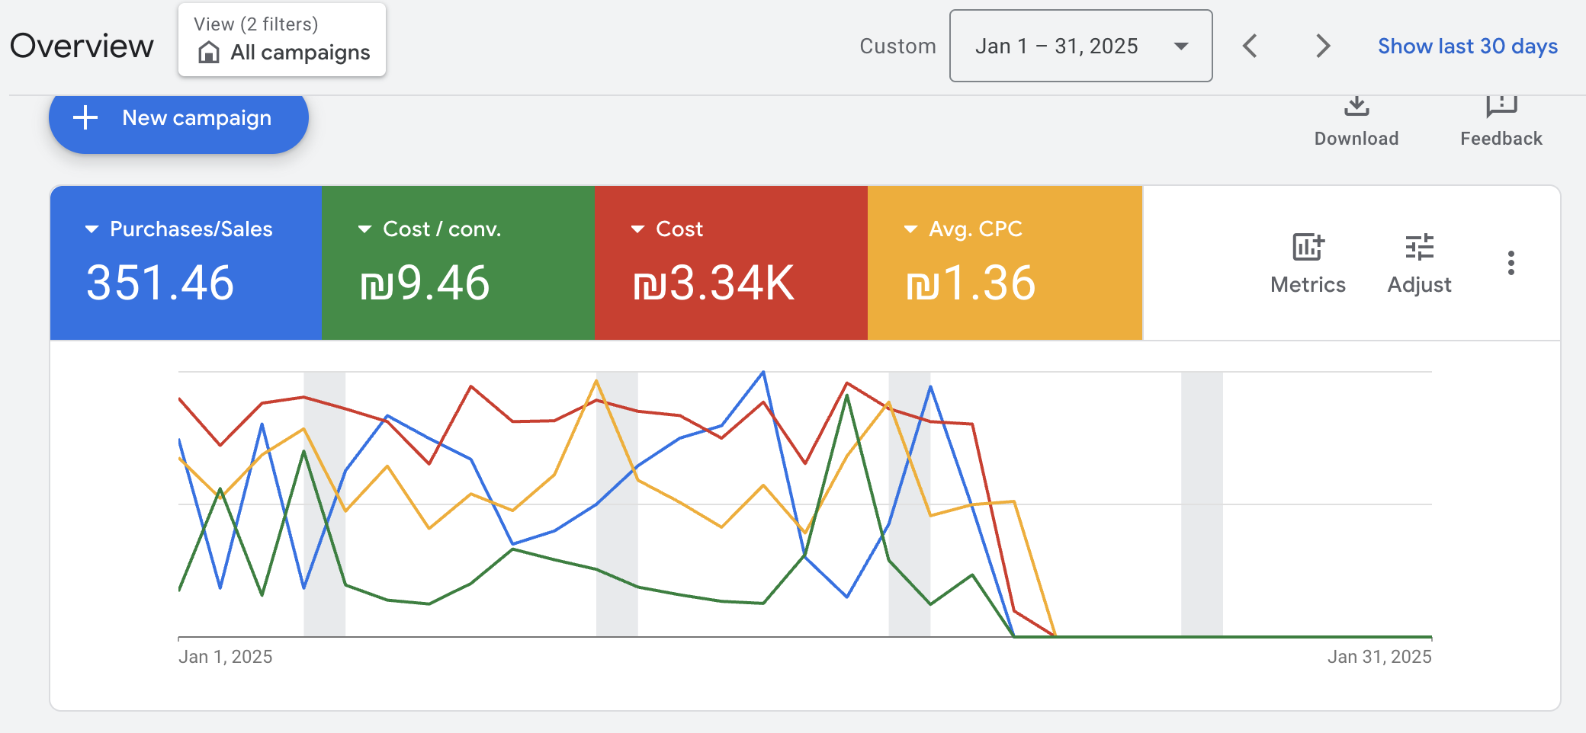Open the View (2 filters) All campaigns selector
This screenshot has height=733, width=1586.
point(282,40)
